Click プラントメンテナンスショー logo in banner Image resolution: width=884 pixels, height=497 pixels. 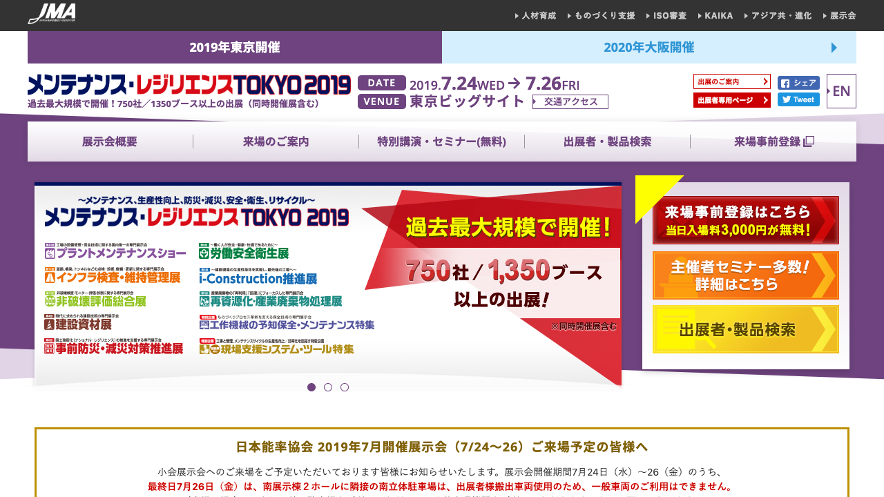[115, 251]
